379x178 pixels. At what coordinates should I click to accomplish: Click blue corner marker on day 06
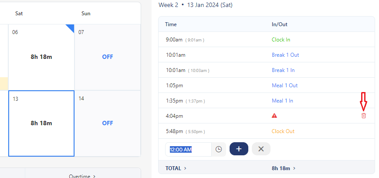pyautogui.click(x=70, y=28)
